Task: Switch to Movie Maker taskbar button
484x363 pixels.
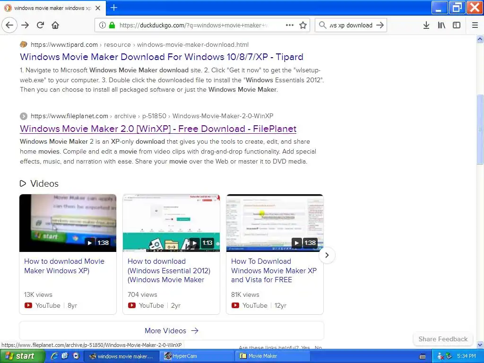Action: 273,356
